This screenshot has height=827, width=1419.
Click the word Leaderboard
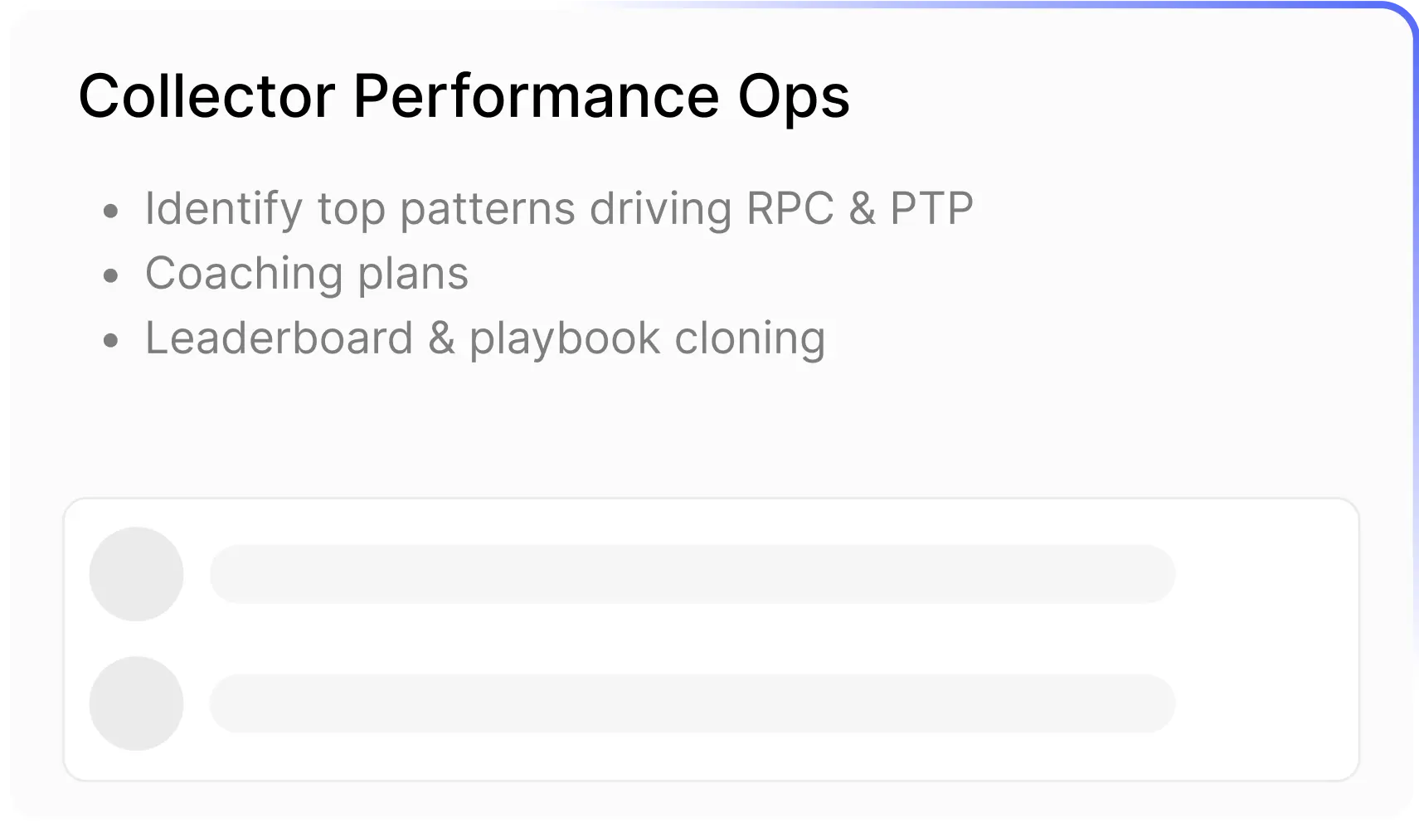(279, 338)
